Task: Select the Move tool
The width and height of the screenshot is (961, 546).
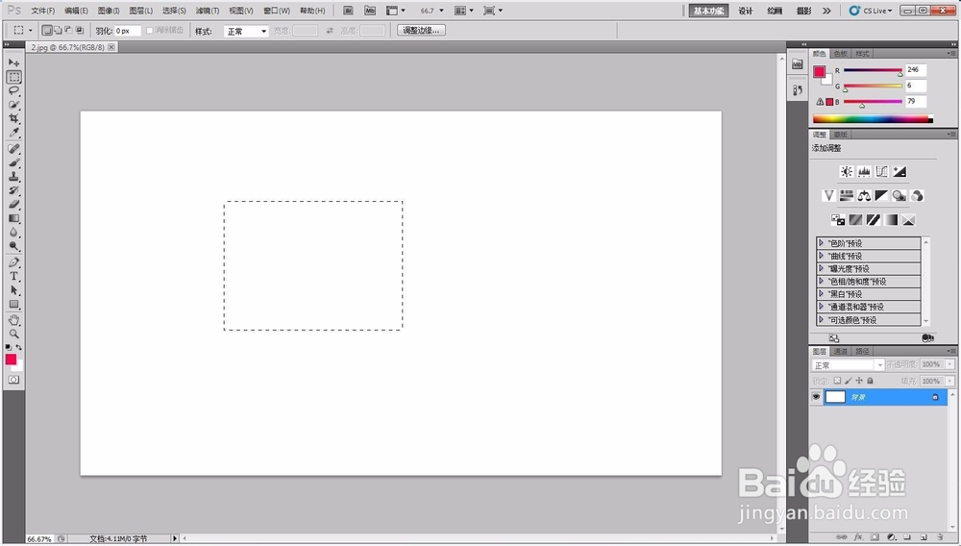Action: pyautogui.click(x=13, y=62)
